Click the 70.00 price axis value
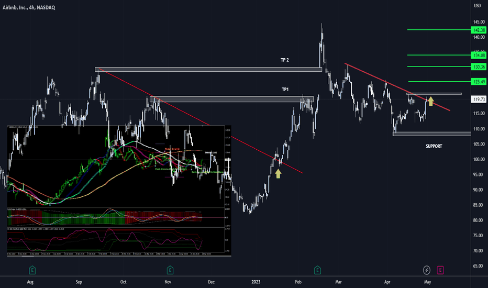The width and height of the screenshot is (488, 288). pyautogui.click(x=479, y=251)
